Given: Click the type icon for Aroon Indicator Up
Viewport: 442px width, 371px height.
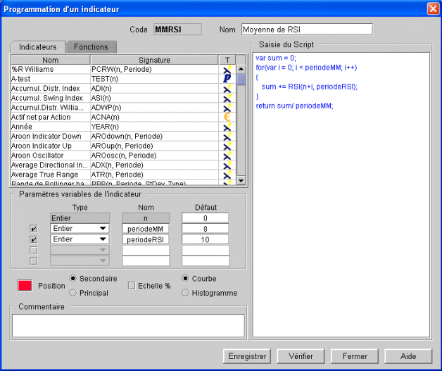Looking at the screenshot, I should click(x=227, y=146).
